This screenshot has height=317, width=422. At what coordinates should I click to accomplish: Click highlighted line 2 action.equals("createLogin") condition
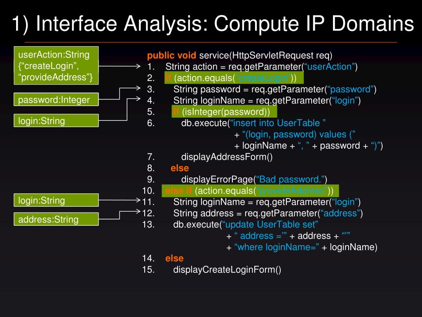point(234,78)
